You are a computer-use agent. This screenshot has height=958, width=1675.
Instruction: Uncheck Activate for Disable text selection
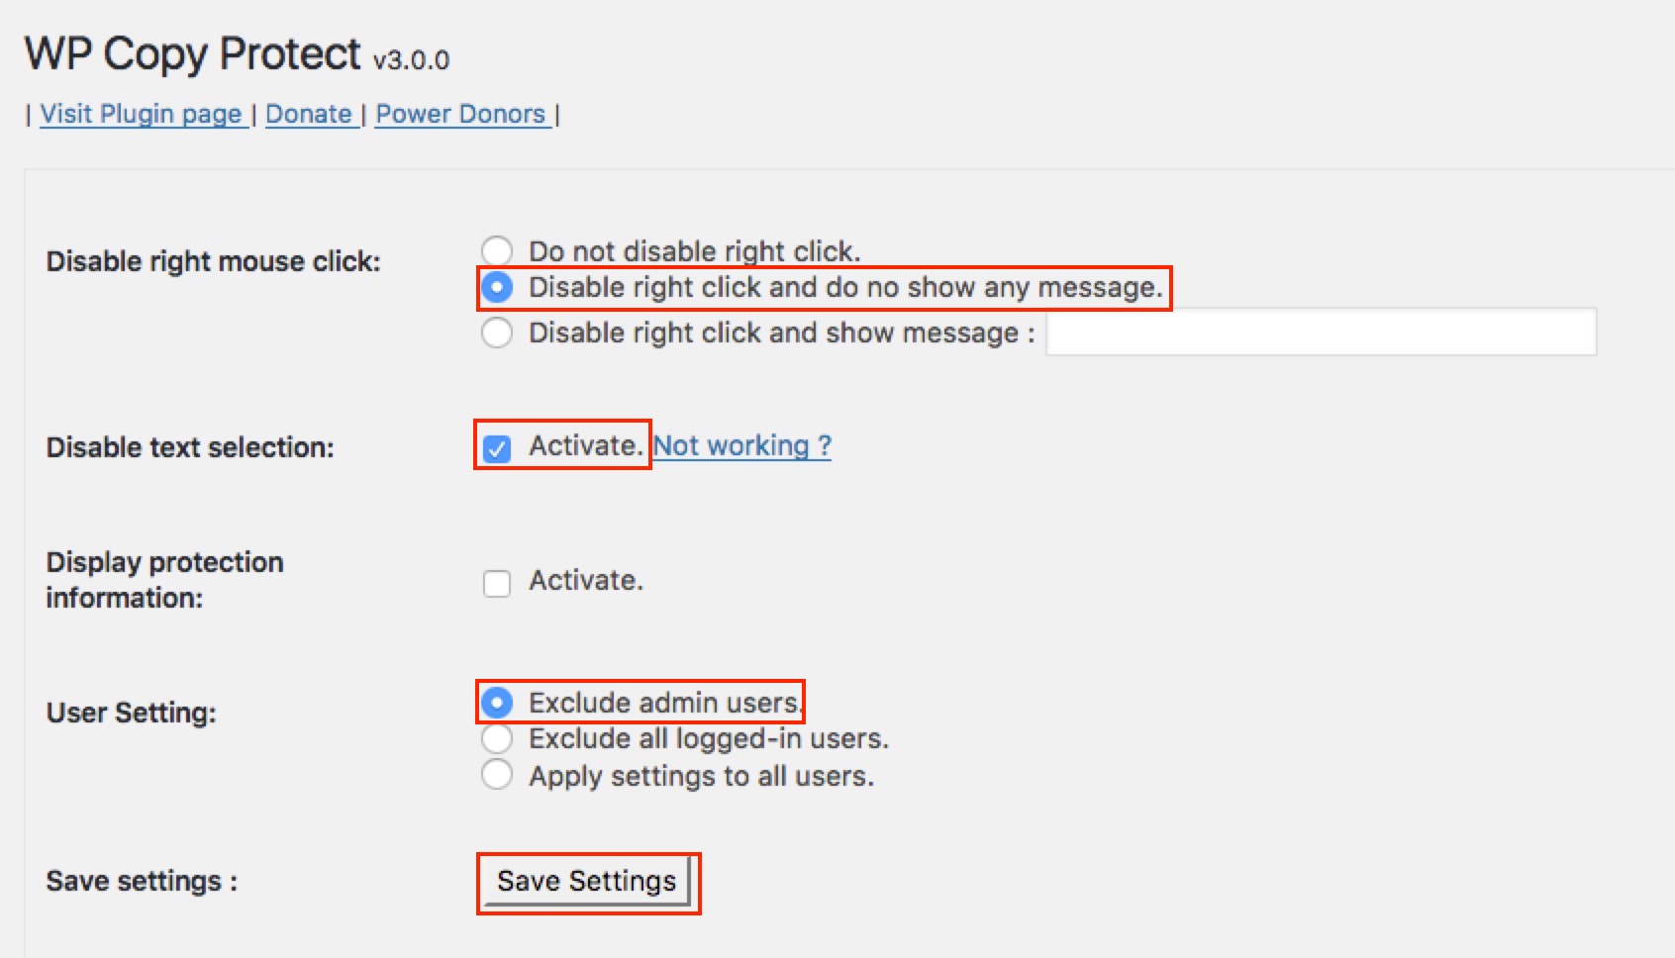click(497, 448)
